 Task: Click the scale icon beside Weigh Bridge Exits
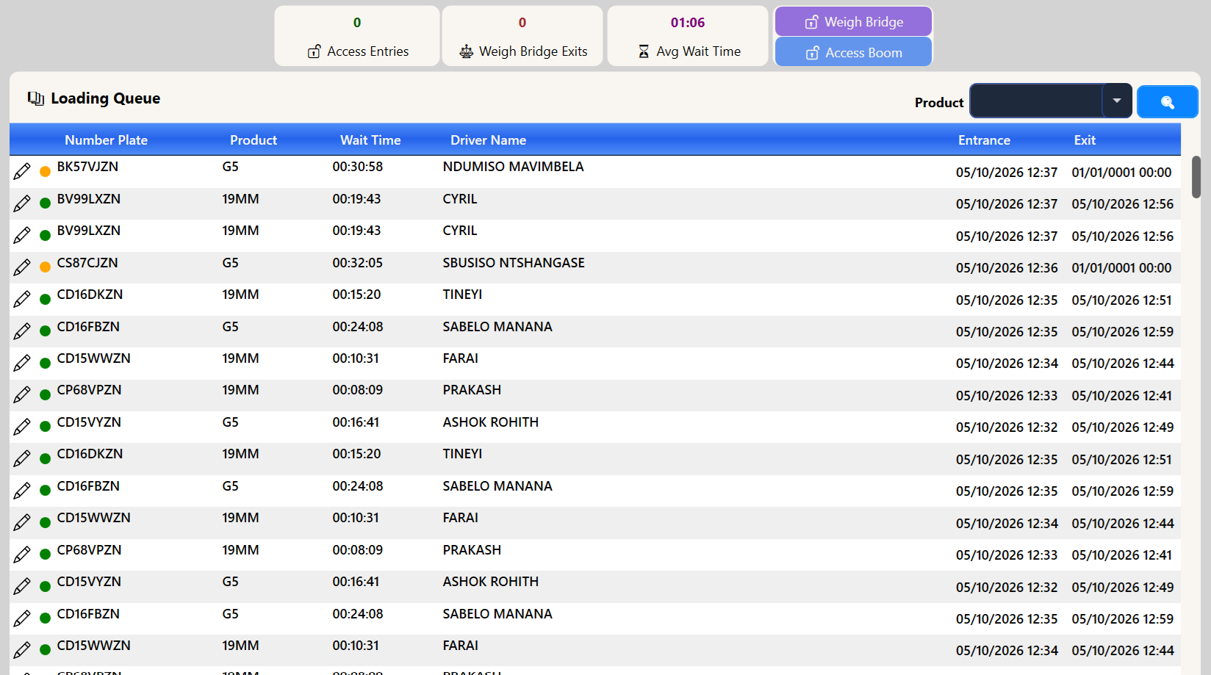point(467,51)
